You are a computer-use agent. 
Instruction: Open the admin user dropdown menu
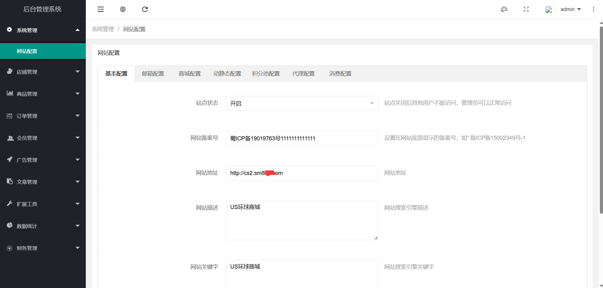571,9
